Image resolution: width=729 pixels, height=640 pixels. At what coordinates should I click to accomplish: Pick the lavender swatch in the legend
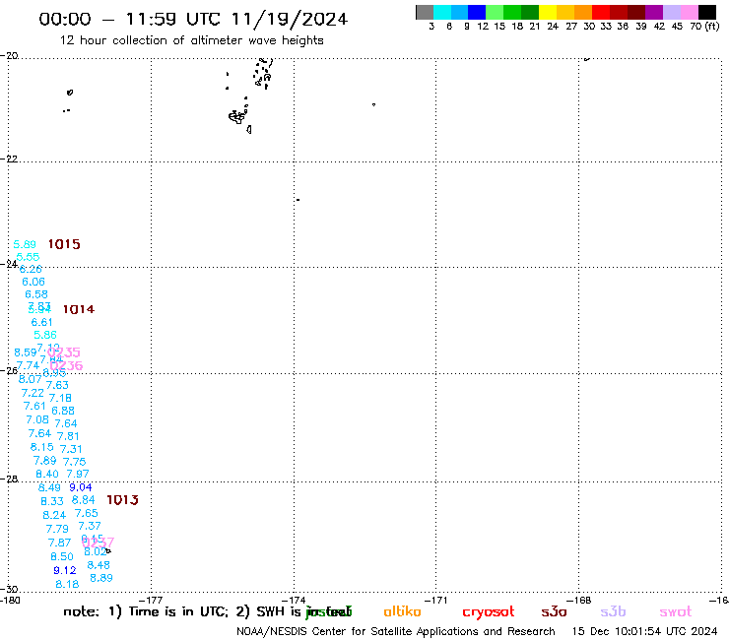(x=672, y=12)
